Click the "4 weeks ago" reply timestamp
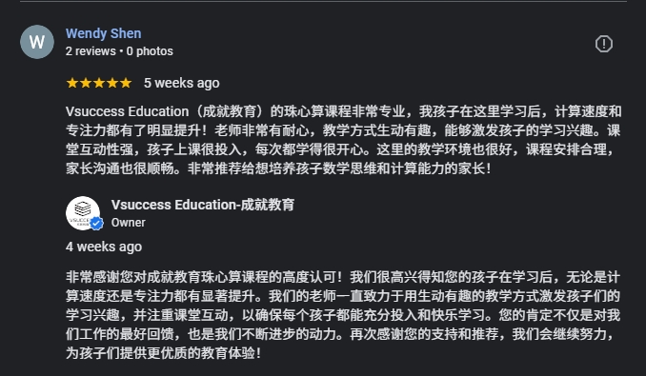This screenshot has width=646, height=376. 104,247
